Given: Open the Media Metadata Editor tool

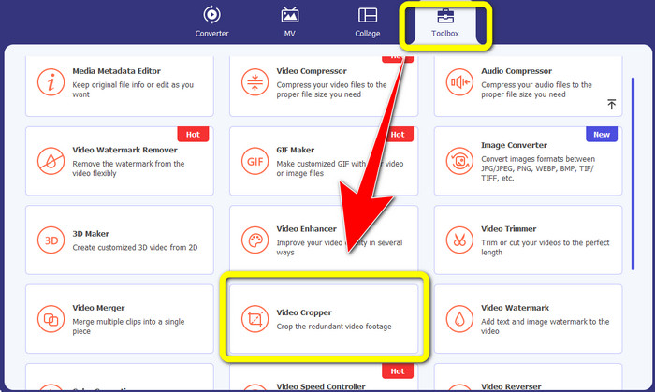Looking at the screenshot, I should click(120, 86).
